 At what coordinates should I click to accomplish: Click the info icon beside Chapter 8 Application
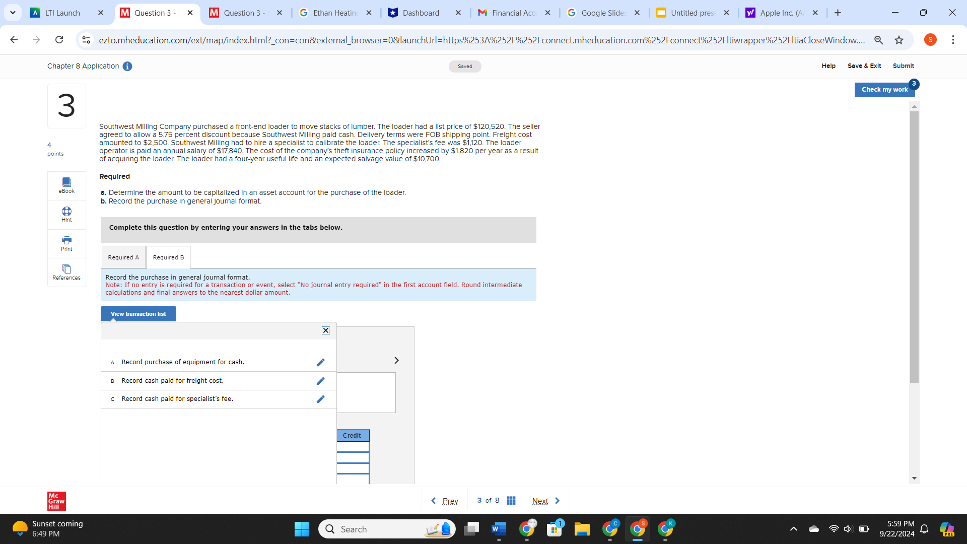click(127, 66)
